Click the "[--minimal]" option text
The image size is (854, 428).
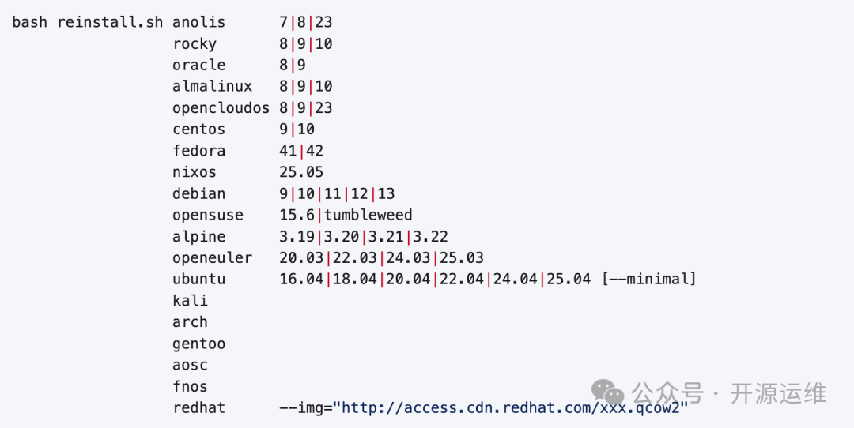tap(648, 280)
